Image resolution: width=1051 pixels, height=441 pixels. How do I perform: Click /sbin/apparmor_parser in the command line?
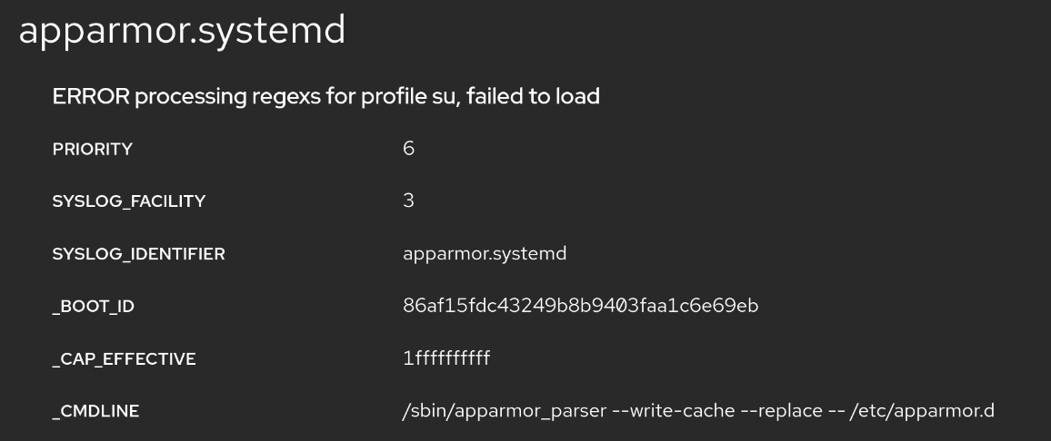(x=504, y=411)
